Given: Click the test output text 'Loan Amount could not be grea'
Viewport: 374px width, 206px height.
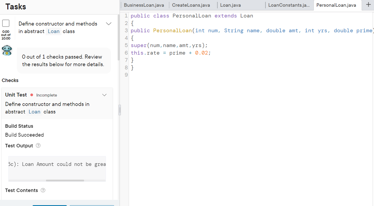Looking at the screenshot, I should pyautogui.click(x=64, y=164).
